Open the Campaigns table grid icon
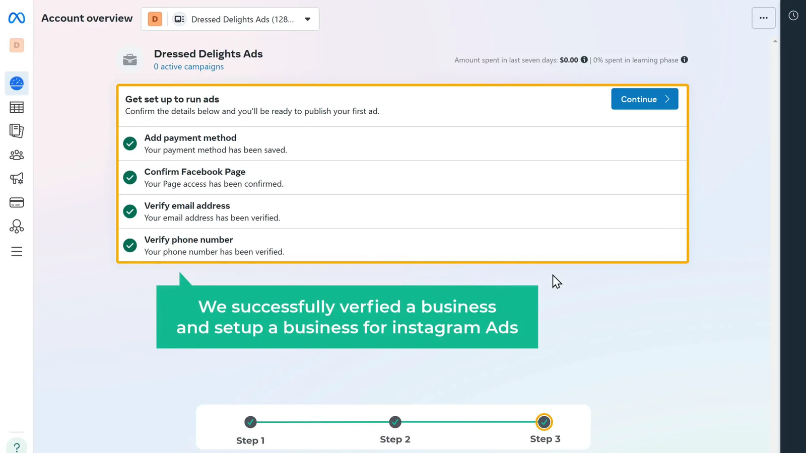The width and height of the screenshot is (806, 453). point(17,107)
